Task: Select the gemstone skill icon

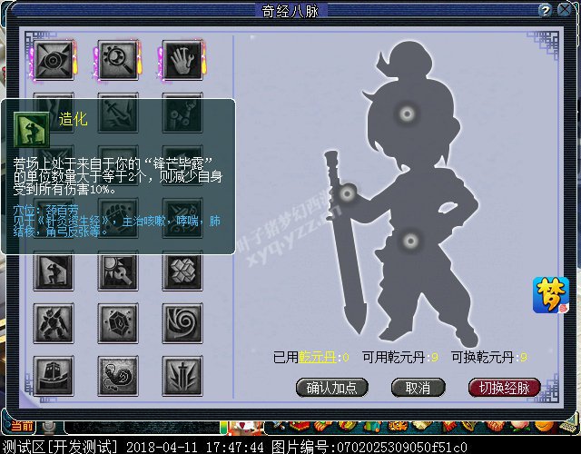Action: [118, 323]
